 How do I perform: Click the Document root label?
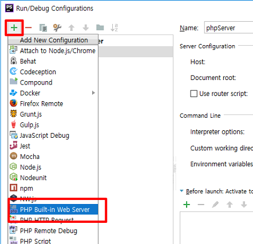(213, 78)
